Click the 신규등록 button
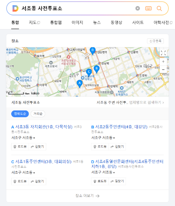The width and height of the screenshot is (175, 206). [155, 41]
